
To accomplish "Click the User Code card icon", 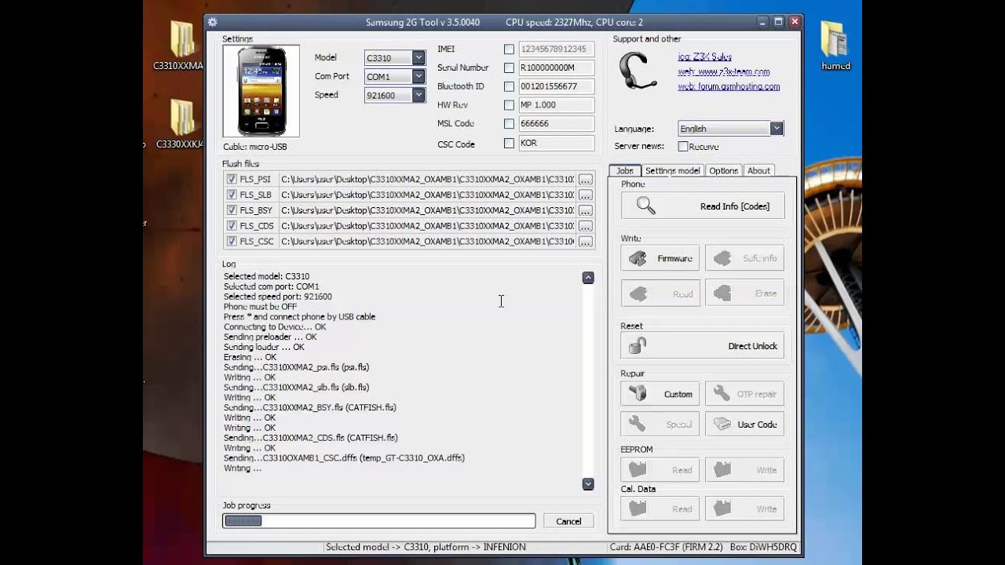I will click(x=722, y=425).
